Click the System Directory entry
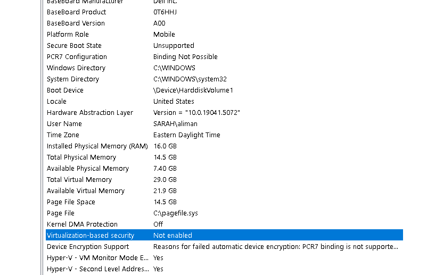The width and height of the screenshot is (427, 275). [x=73, y=79]
